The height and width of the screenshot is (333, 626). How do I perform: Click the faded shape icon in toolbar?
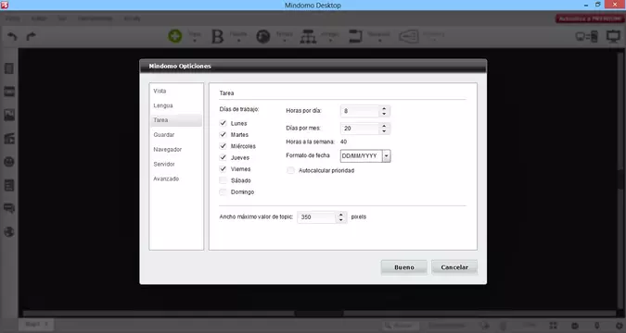408,37
